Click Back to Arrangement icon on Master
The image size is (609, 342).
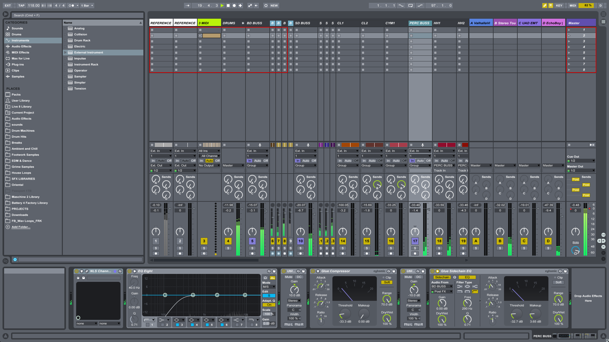click(592, 145)
